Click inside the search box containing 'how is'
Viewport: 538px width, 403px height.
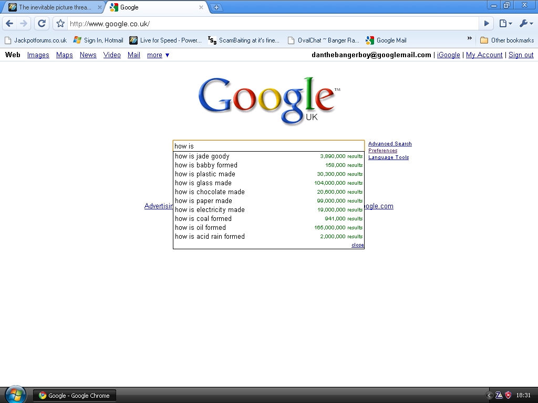pos(268,146)
